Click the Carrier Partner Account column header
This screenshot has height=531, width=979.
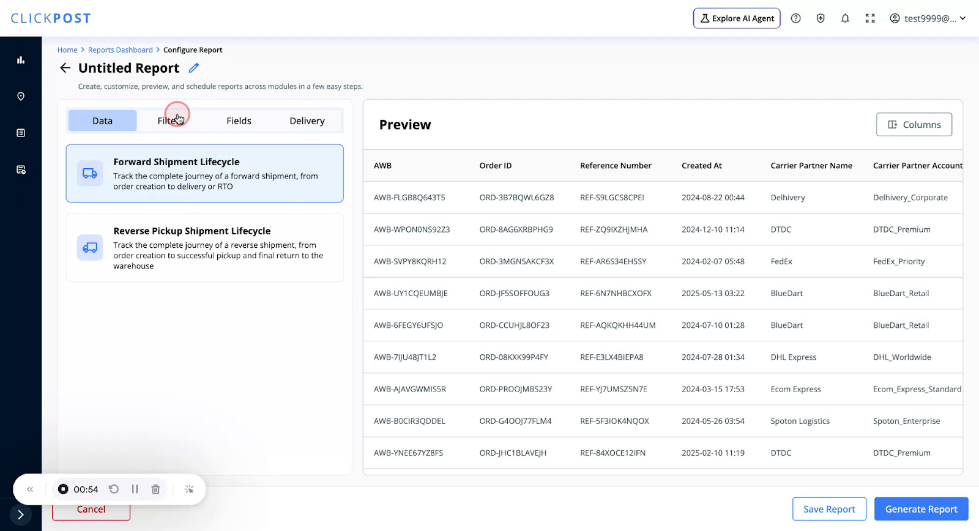918,166
